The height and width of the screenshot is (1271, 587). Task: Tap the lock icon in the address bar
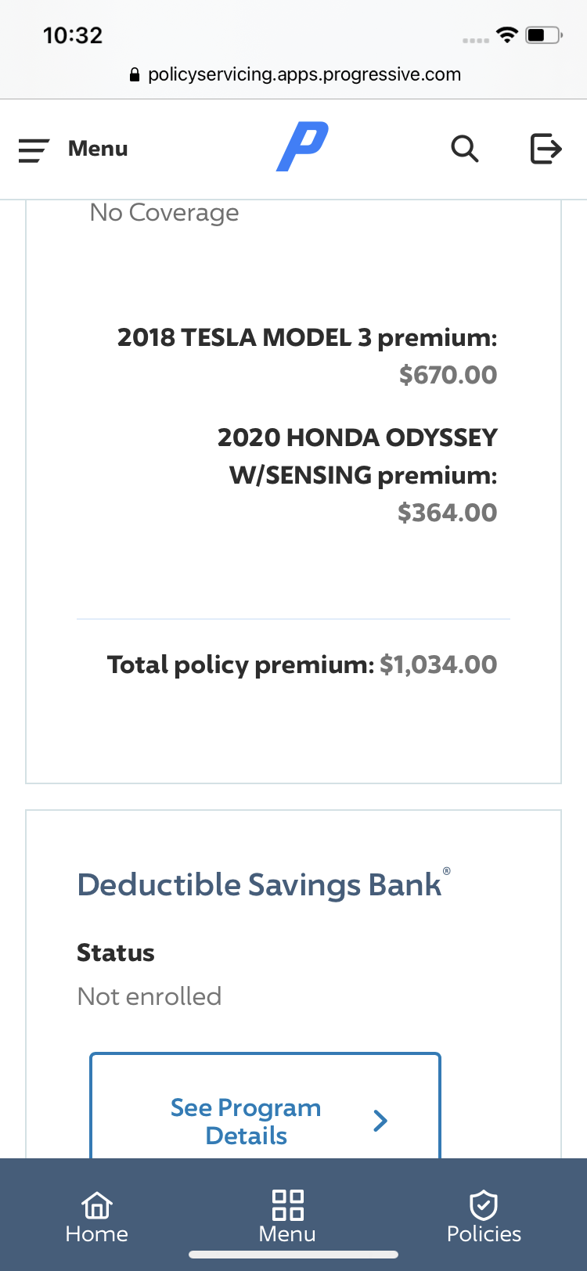click(x=134, y=75)
